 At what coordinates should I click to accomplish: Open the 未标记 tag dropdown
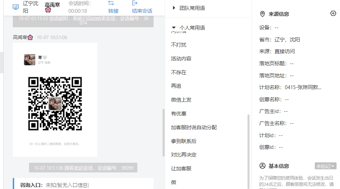click(x=326, y=166)
